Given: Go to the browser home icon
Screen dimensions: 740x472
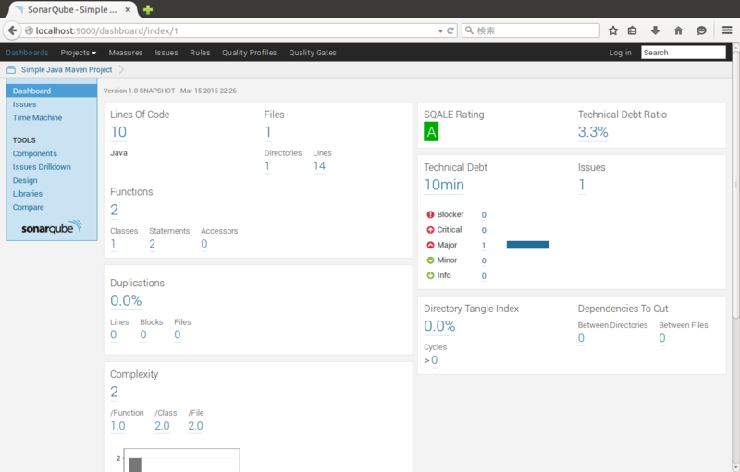Looking at the screenshot, I should coord(678,30).
